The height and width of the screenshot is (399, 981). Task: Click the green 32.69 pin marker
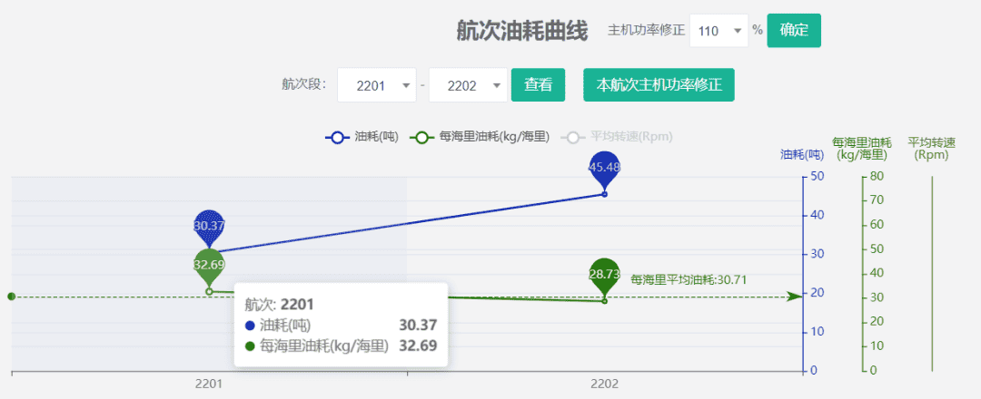(209, 265)
